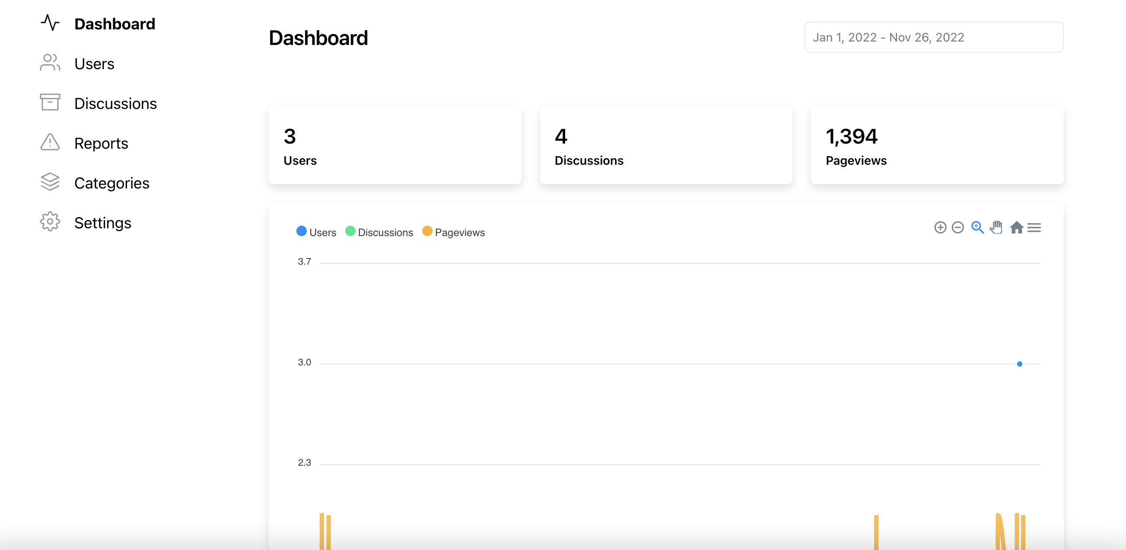Click the Reports warning triangle icon
The width and height of the screenshot is (1126, 550).
[x=50, y=142]
